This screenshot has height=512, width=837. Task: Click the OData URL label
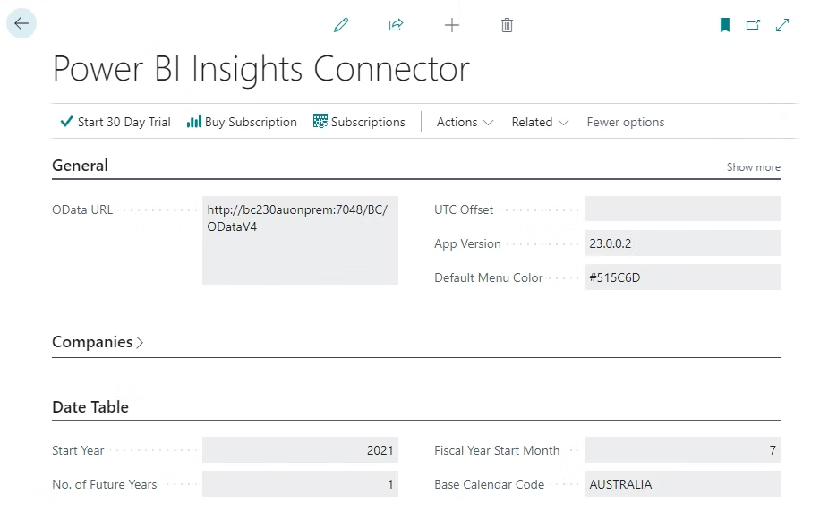point(82,209)
